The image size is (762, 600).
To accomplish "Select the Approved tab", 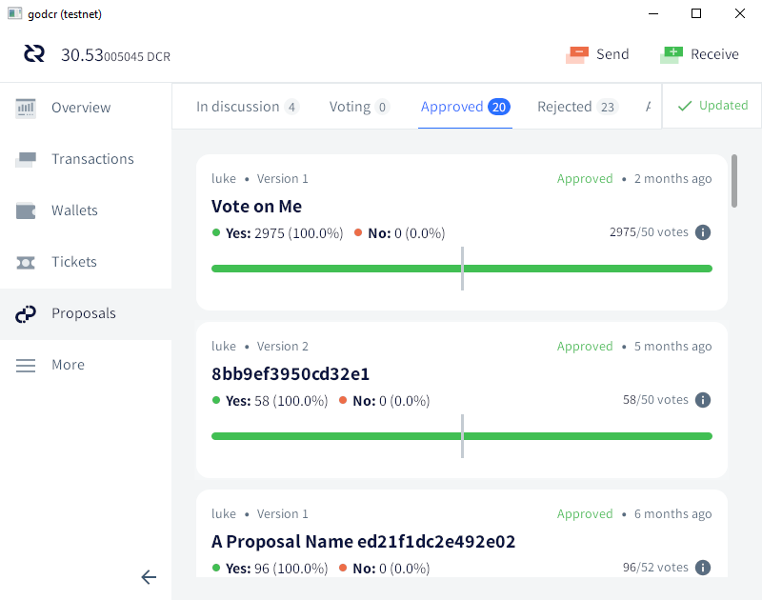I will (x=465, y=107).
